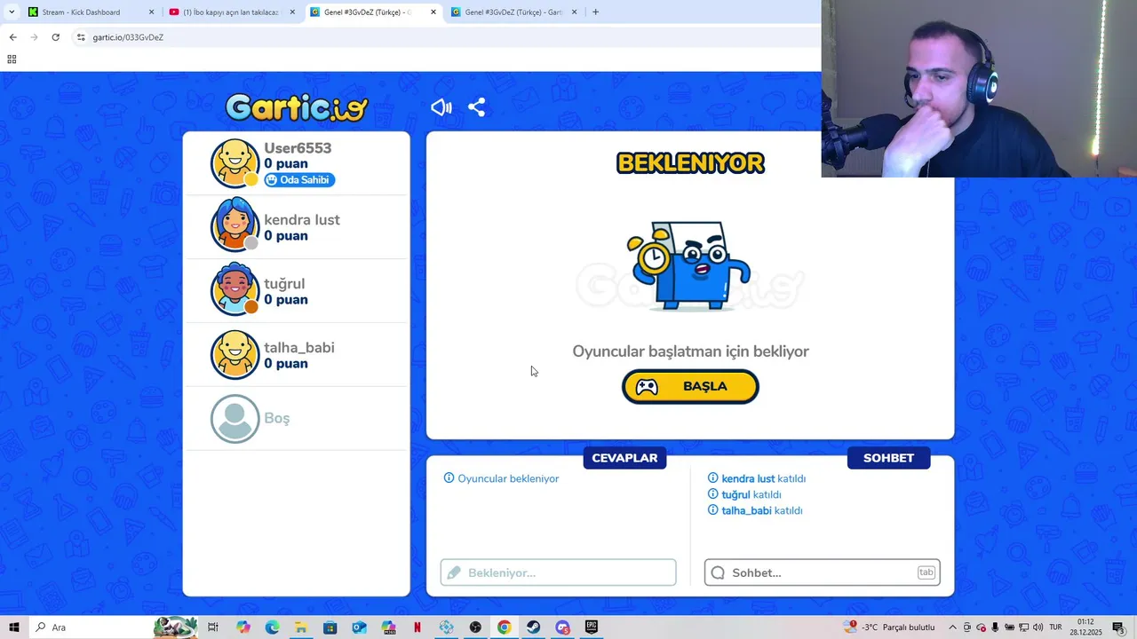Expand hidden system tray icons

[x=953, y=627]
